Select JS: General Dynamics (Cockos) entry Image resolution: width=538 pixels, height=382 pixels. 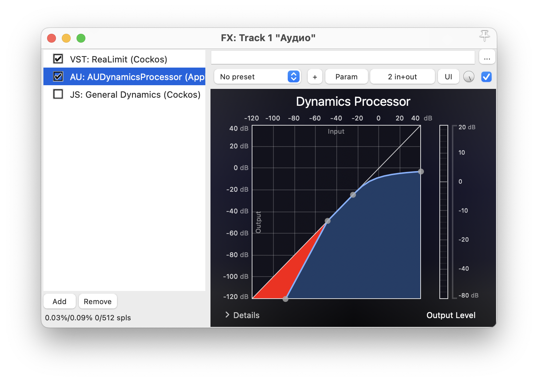[x=124, y=94]
